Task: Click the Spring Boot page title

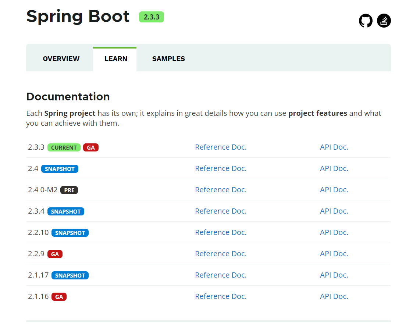Action: pyautogui.click(x=78, y=17)
